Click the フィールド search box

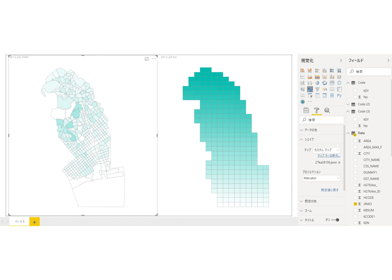click(369, 72)
